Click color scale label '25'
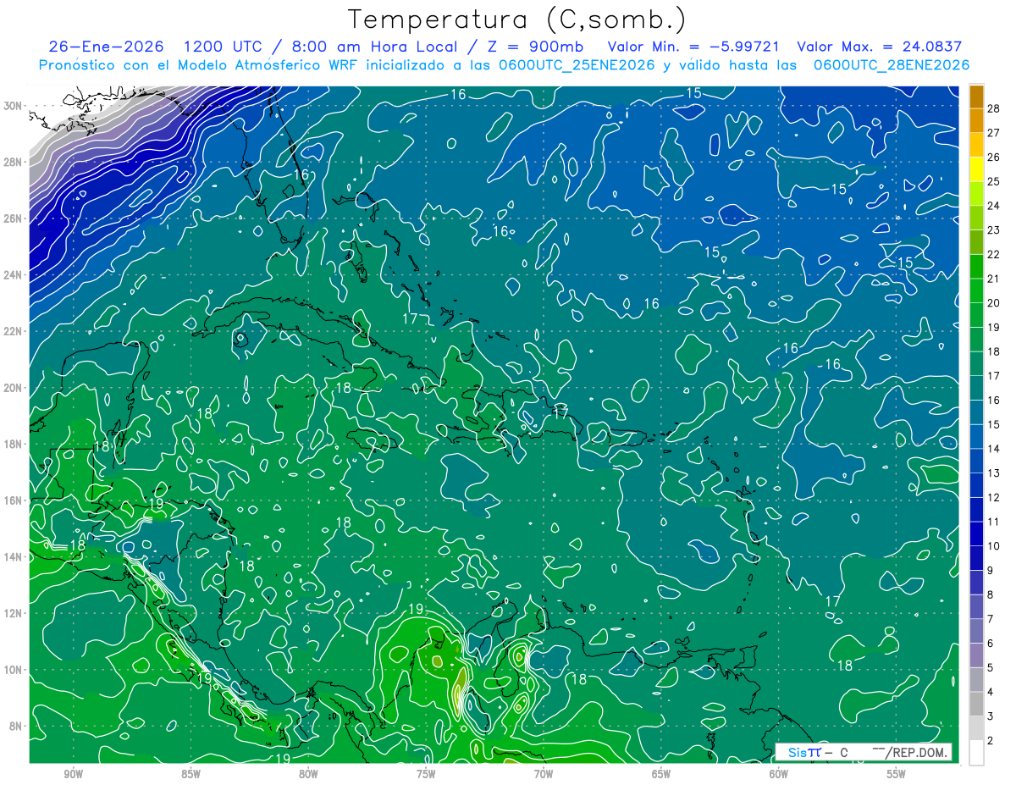 994,181
